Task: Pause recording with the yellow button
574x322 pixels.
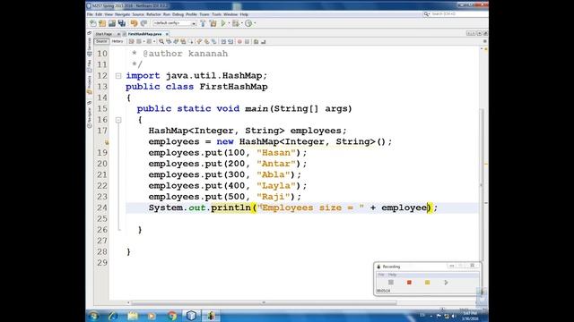Action: click(x=427, y=283)
